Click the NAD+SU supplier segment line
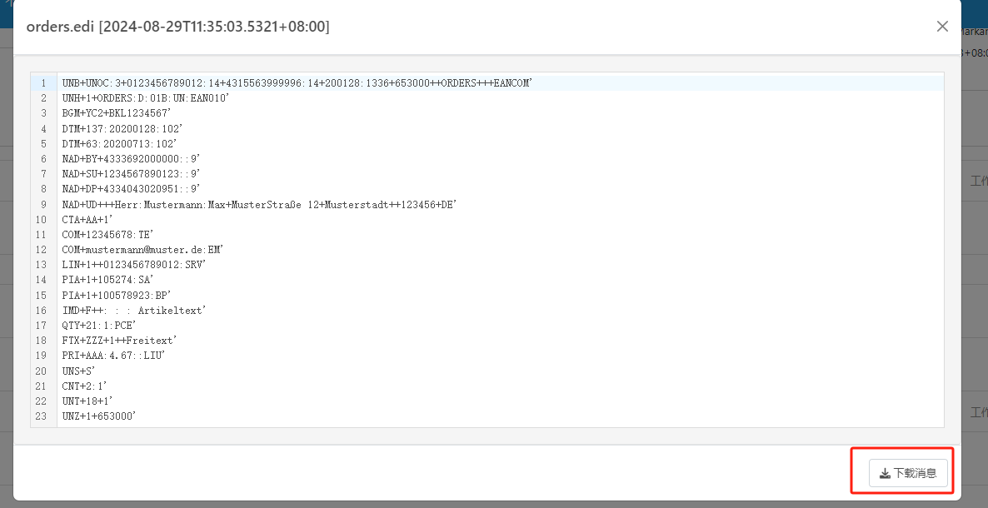 [131, 174]
